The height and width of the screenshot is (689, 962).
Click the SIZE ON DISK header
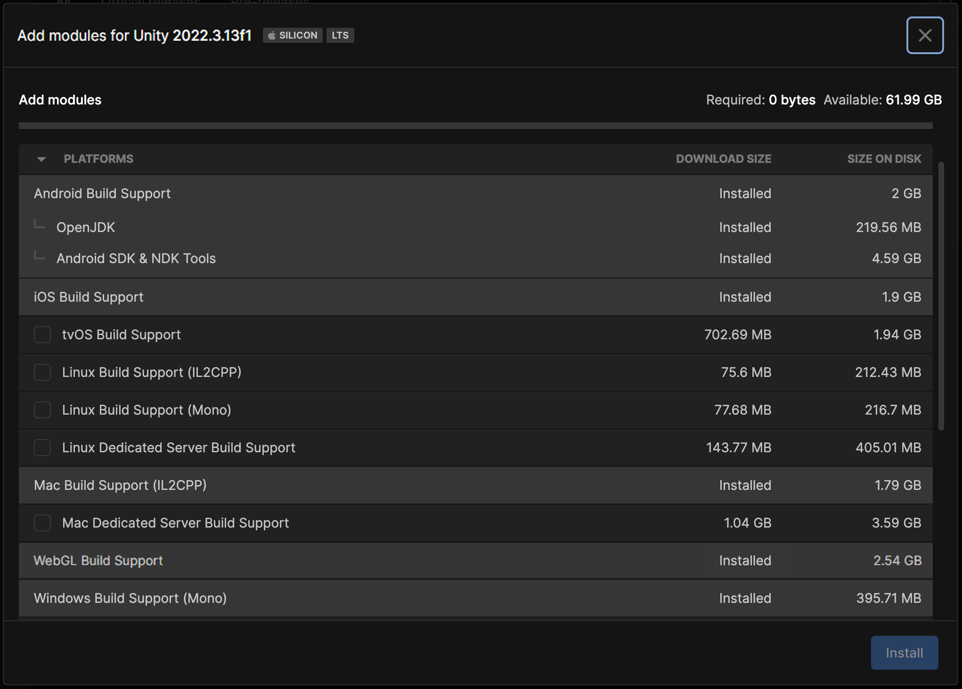point(884,159)
